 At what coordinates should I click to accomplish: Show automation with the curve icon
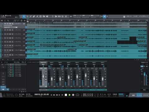(x=15, y=21)
